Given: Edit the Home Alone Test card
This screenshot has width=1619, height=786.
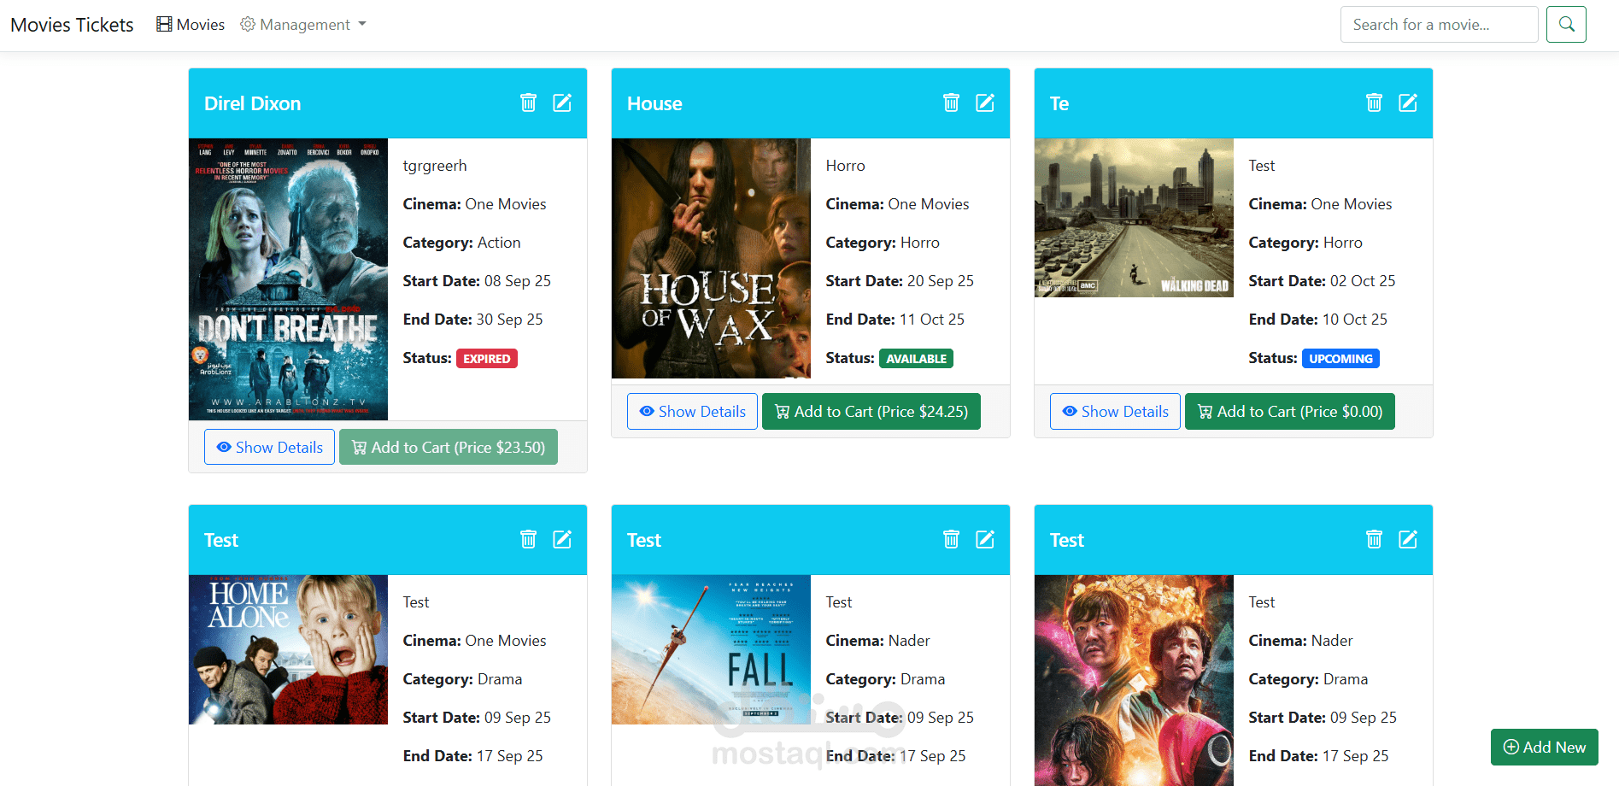Looking at the screenshot, I should (x=562, y=539).
